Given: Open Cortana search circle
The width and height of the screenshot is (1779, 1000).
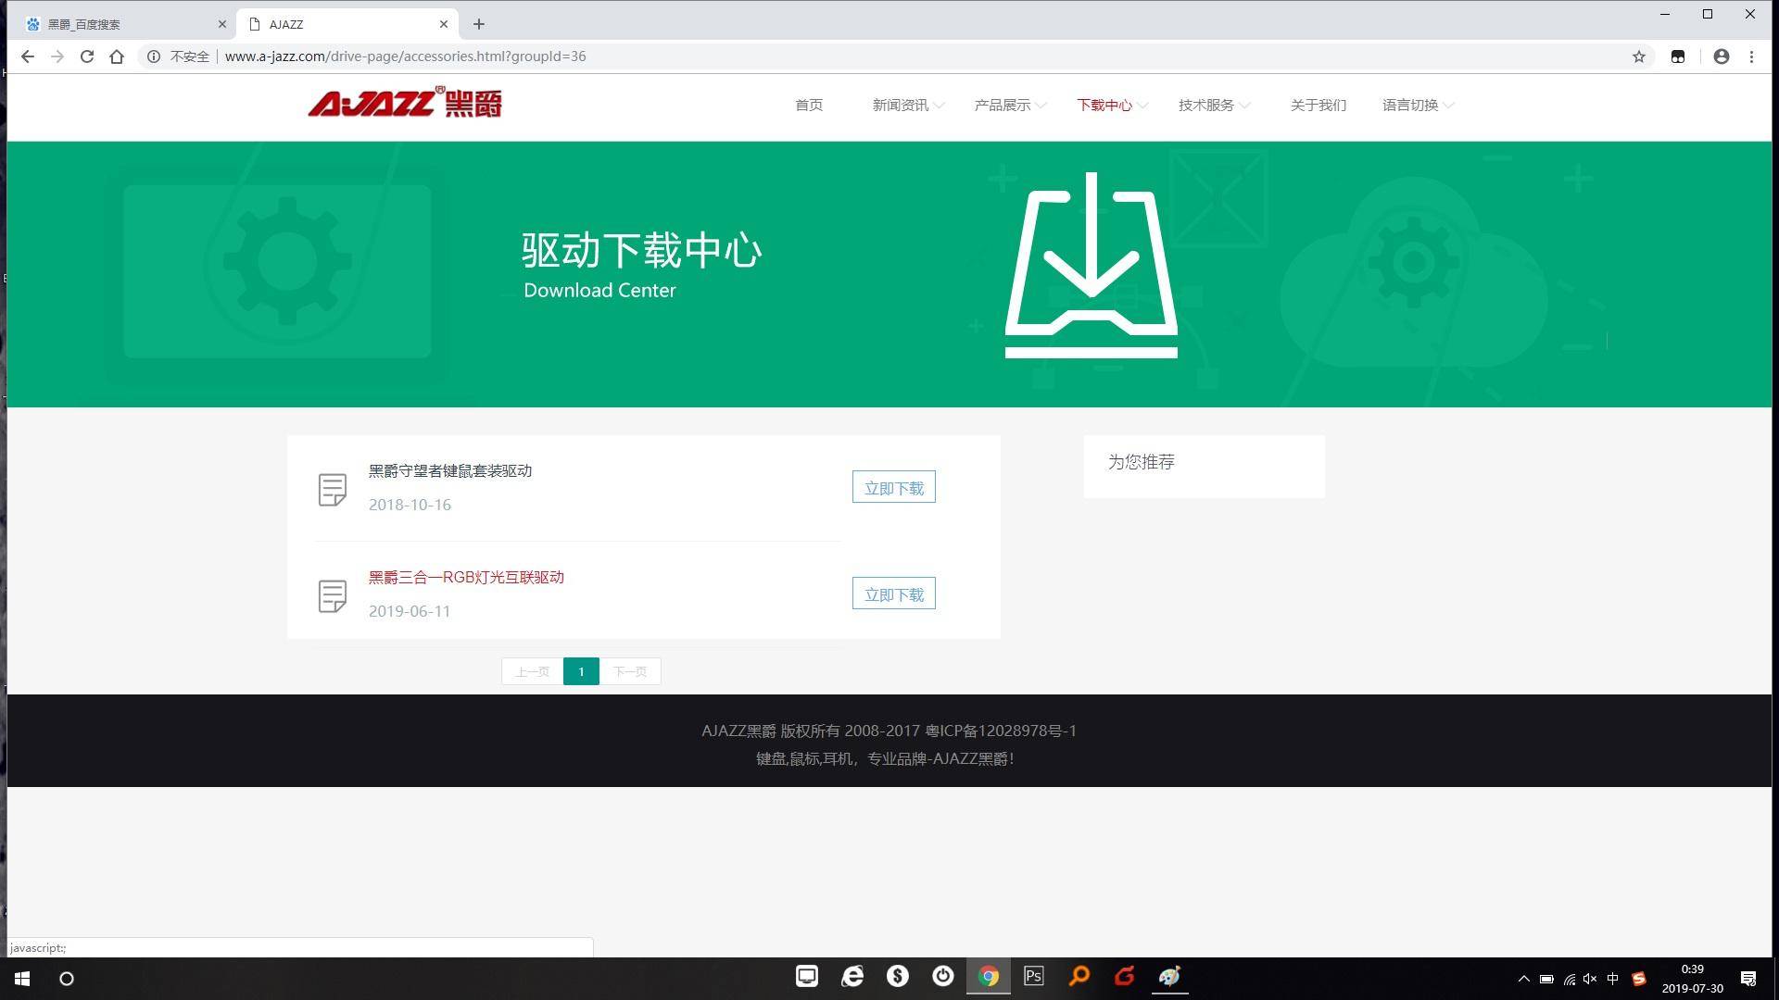Looking at the screenshot, I should (67, 978).
